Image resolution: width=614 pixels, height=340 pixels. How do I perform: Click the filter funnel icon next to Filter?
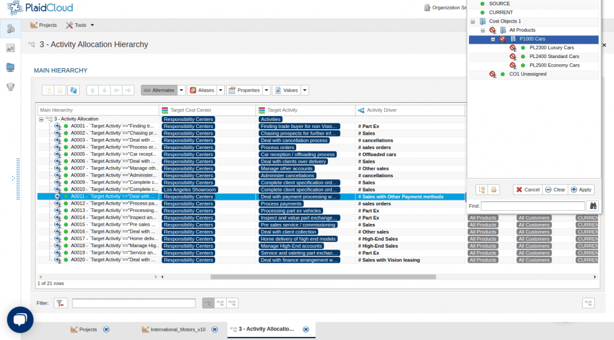pos(61,303)
